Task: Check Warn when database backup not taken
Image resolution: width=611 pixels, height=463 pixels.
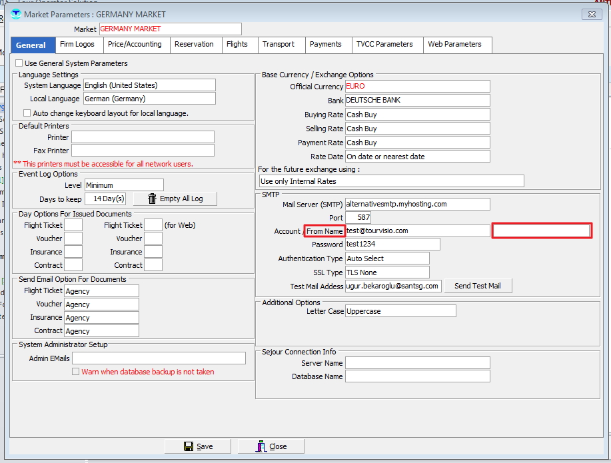Action: click(x=76, y=372)
